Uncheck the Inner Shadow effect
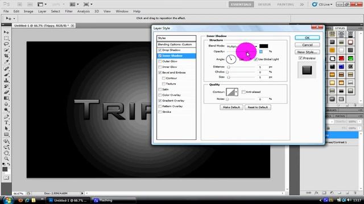This screenshot has height=204, width=364. click(160, 56)
